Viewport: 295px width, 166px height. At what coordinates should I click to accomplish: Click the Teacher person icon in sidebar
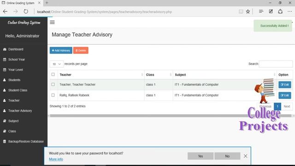(x=5, y=101)
